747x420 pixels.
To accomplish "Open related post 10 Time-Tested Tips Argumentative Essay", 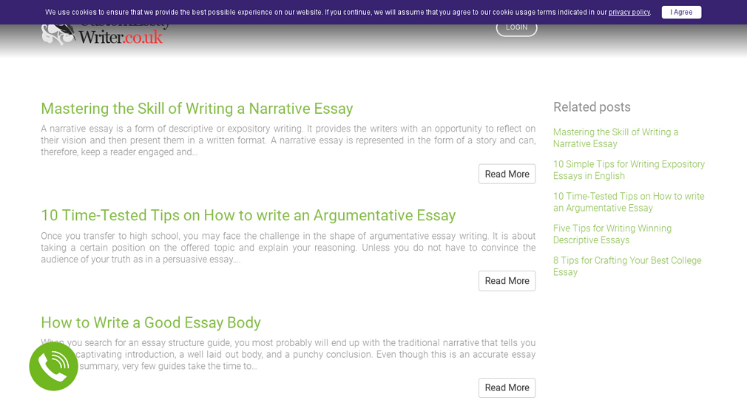I will 629,202.
